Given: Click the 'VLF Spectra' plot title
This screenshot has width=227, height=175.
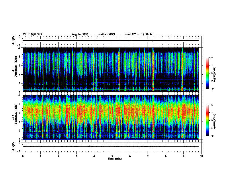Looking at the screenshot, I should click(x=32, y=34).
